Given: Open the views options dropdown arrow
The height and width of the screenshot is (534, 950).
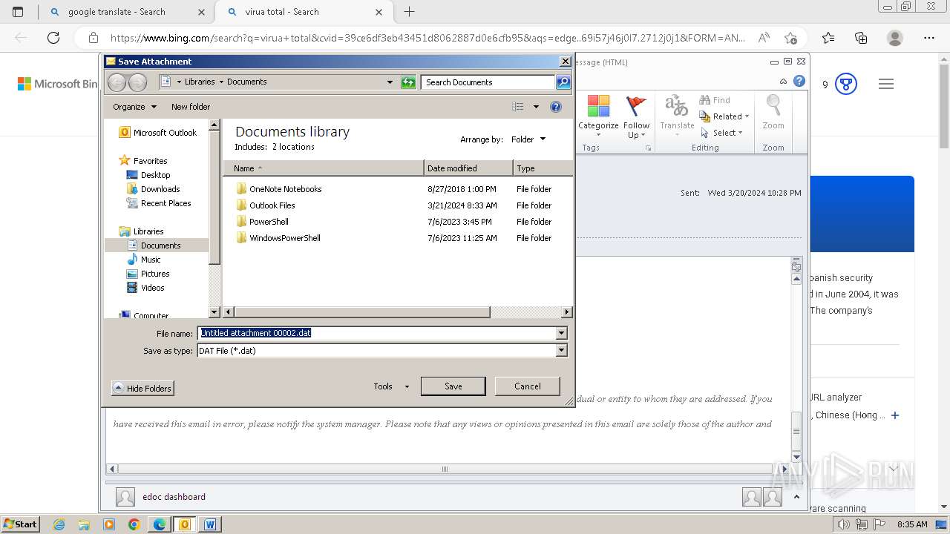Looking at the screenshot, I should (x=536, y=107).
